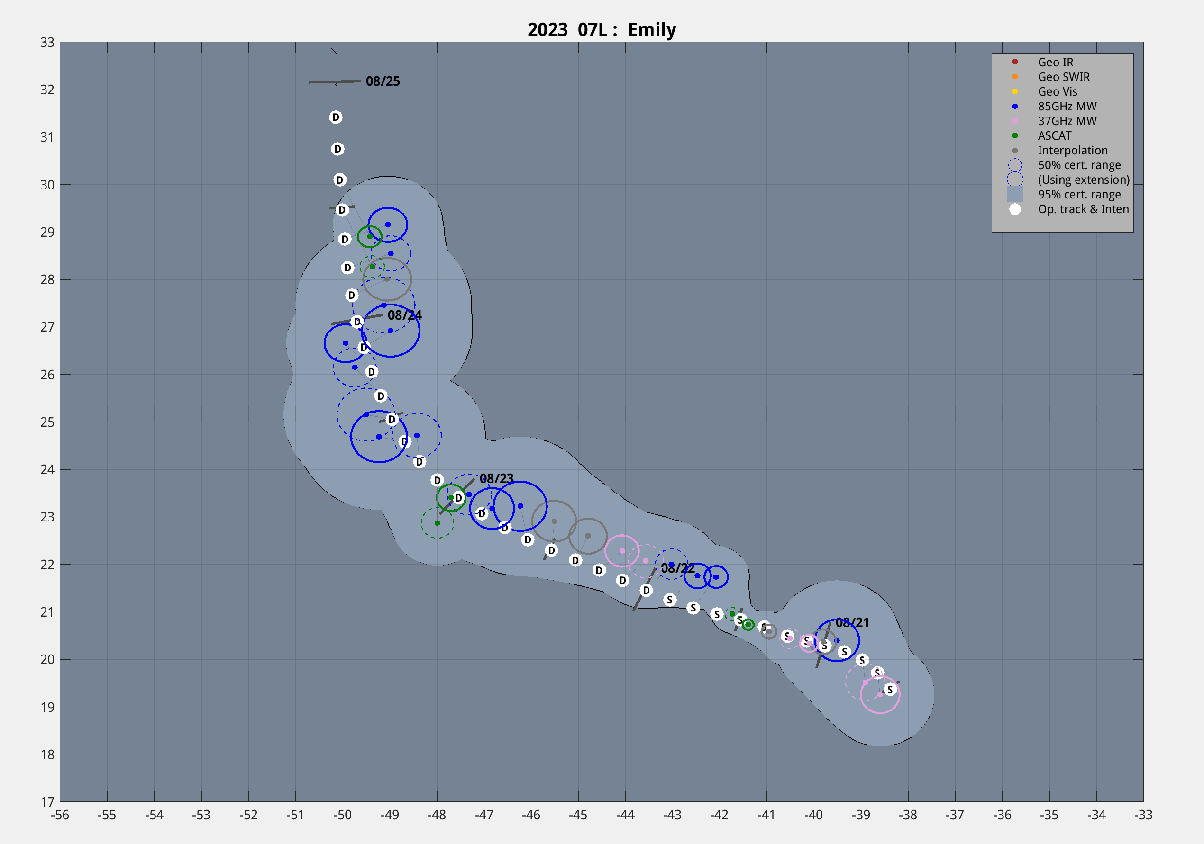Screen dimensions: 1204x844
Task: Click the 08/21 date label
Action: point(852,622)
